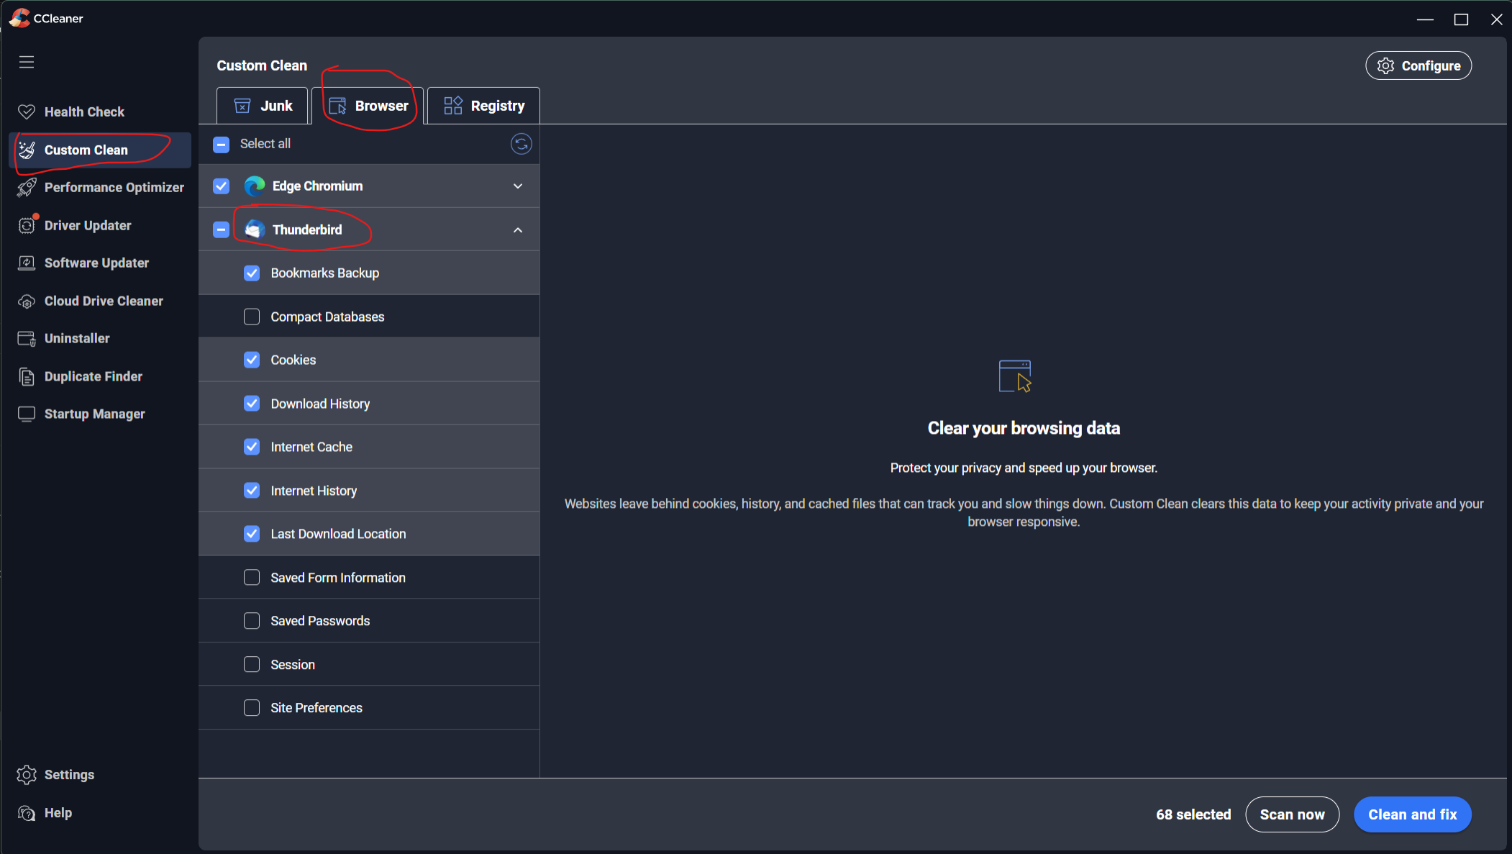Click the Configure button

point(1418,65)
